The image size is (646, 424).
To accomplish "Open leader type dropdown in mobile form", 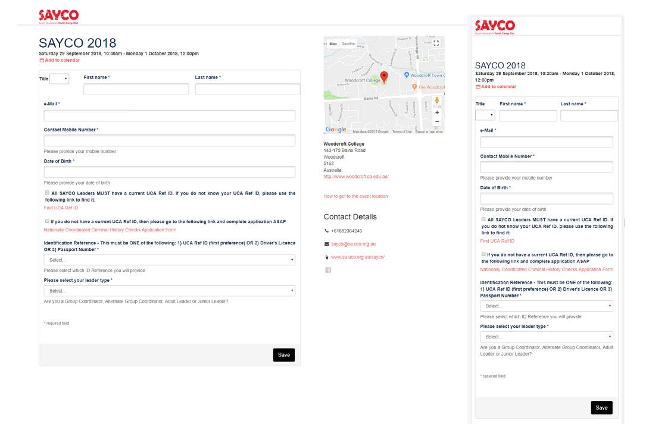I will [547, 337].
